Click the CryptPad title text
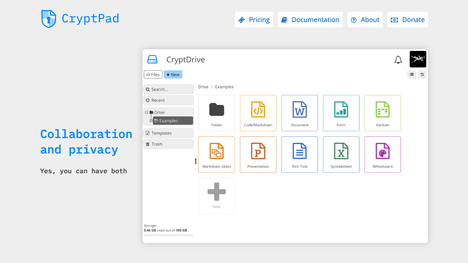The width and height of the screenshot is (468, 263). [x=90, y=18]
